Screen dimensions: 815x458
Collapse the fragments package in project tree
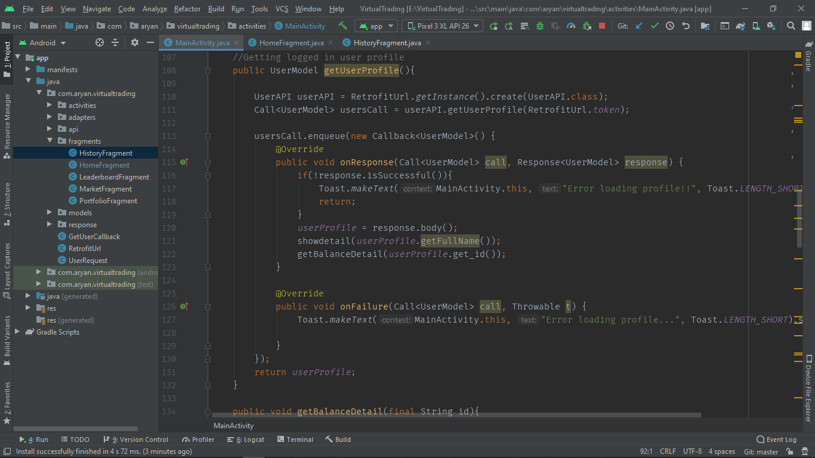click(50, 141)
